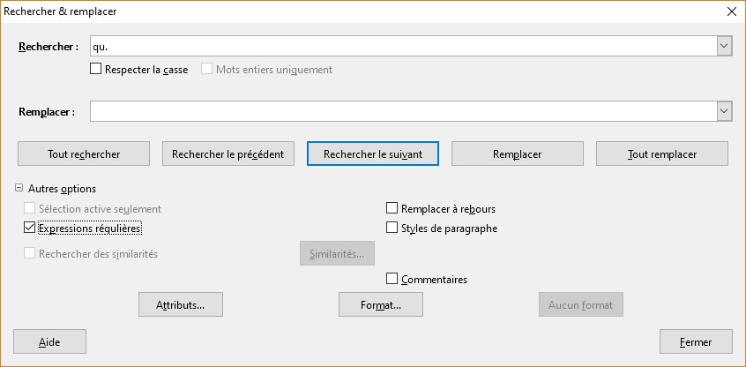Open the Attributs... dialog button

coord(181,305)
